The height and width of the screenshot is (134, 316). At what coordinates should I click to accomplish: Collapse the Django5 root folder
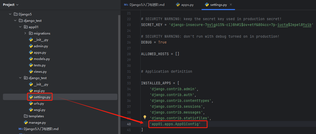click(10, 14)
